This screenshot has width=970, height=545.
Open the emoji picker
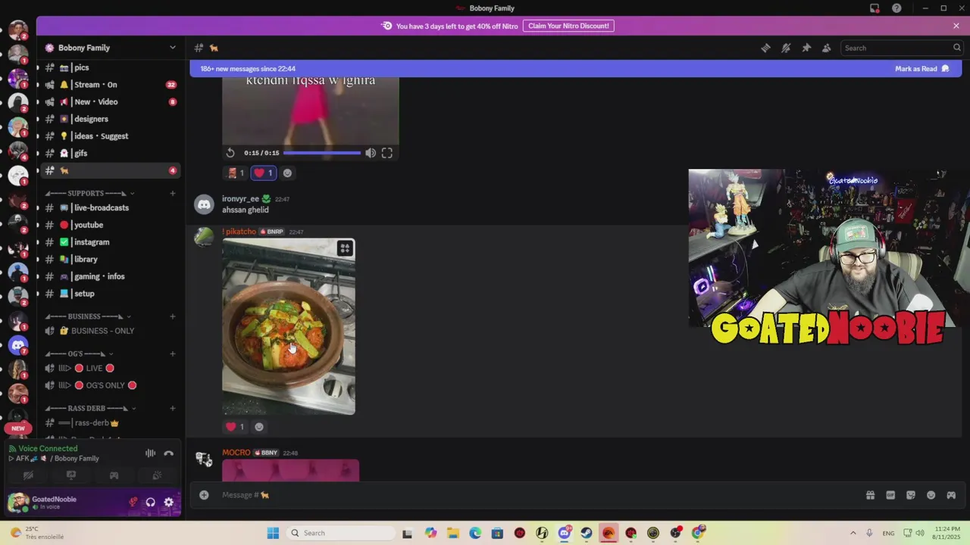tap(931, 495)
